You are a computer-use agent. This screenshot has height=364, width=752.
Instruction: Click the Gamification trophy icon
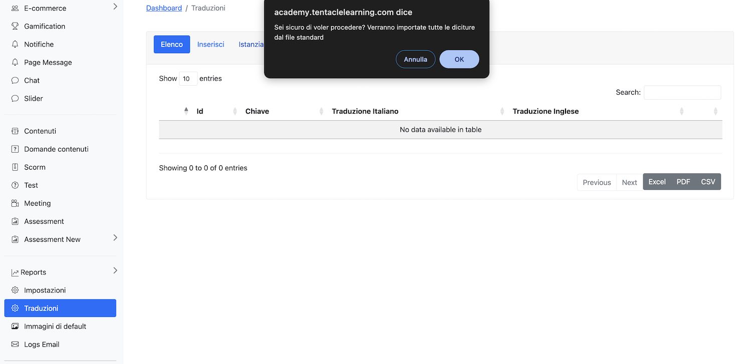15,26
